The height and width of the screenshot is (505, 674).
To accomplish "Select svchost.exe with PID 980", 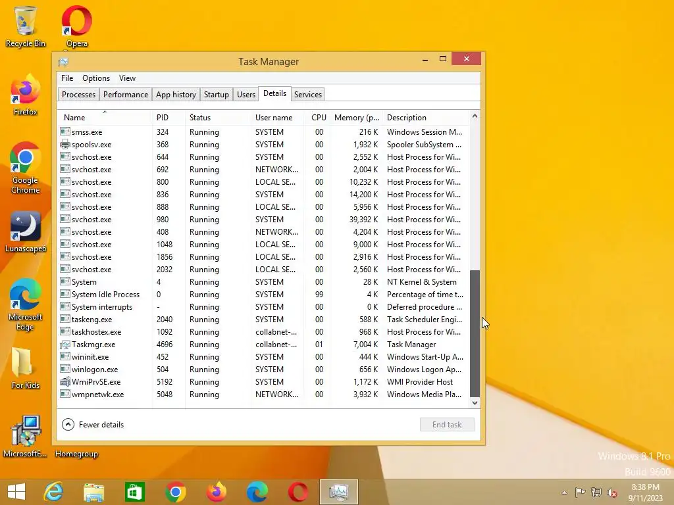I will (x=263, y=220).
